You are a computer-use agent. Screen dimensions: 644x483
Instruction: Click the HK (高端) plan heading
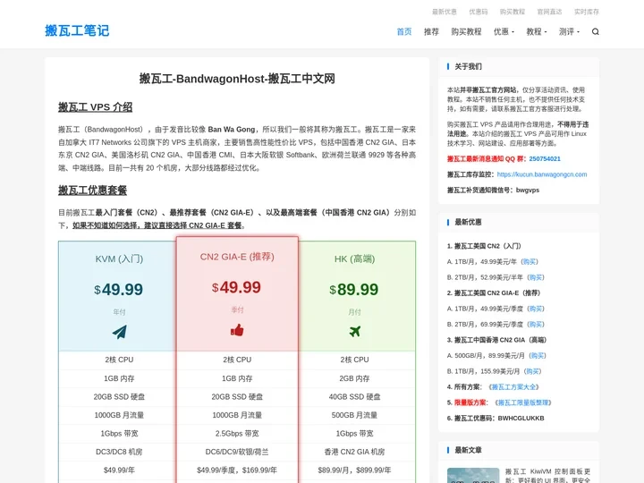click(x=354, y=258)
